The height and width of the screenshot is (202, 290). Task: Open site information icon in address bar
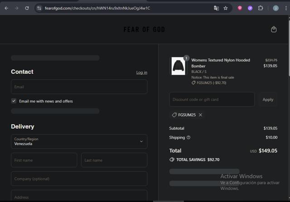tap(39, 8)
